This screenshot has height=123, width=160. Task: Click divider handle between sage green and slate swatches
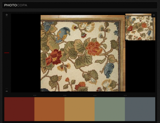tap(125, 95)
